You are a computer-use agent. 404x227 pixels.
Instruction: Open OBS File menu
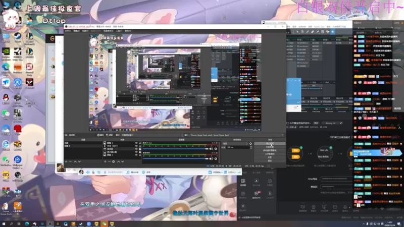[x=68, y=31]
